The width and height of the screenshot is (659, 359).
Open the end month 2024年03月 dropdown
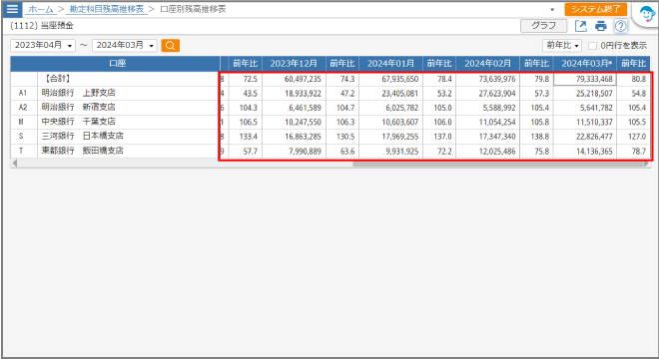pos(125,45)
